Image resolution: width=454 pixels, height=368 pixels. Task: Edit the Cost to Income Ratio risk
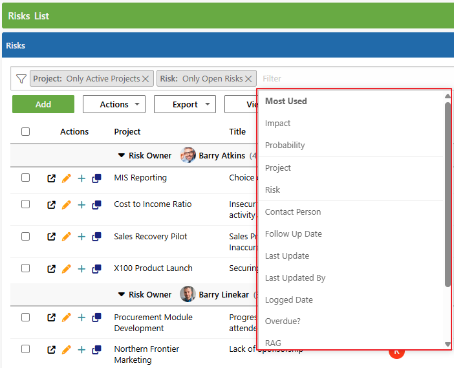click(x=67, y=205)
